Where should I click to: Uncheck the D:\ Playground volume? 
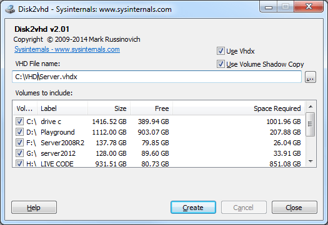pyautogui.click(x=19, y=132)
